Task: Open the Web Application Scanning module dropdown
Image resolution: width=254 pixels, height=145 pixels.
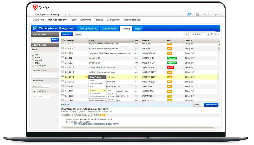Action: [x=50, y=14]
